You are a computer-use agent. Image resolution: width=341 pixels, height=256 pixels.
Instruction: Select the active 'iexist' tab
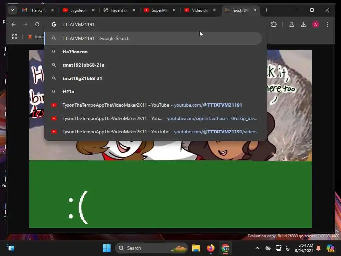[237, 10]
